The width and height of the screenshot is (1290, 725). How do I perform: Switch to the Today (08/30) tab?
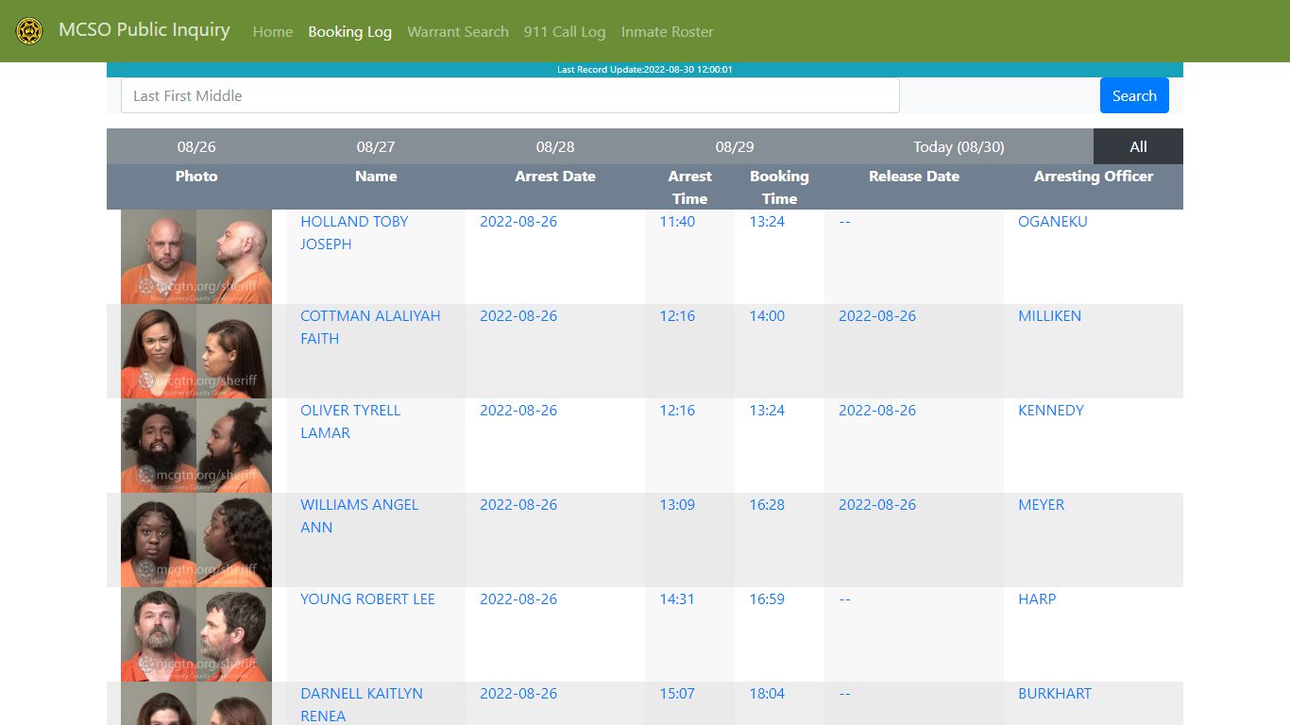click(959, 146)
